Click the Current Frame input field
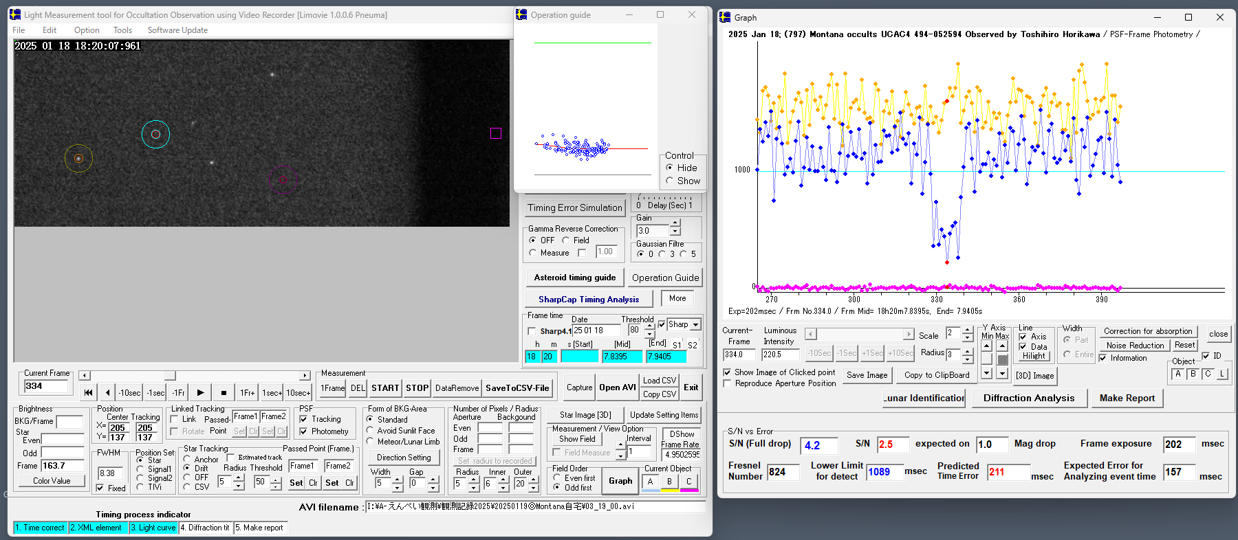The width and height of the screenshot is (1238, 540). point(46,386)
